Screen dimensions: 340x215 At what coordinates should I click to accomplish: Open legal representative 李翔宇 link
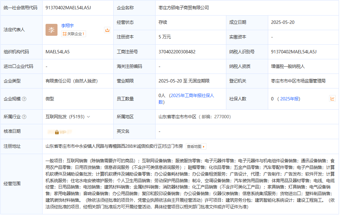pyautogui.click(x=67, y=26)
